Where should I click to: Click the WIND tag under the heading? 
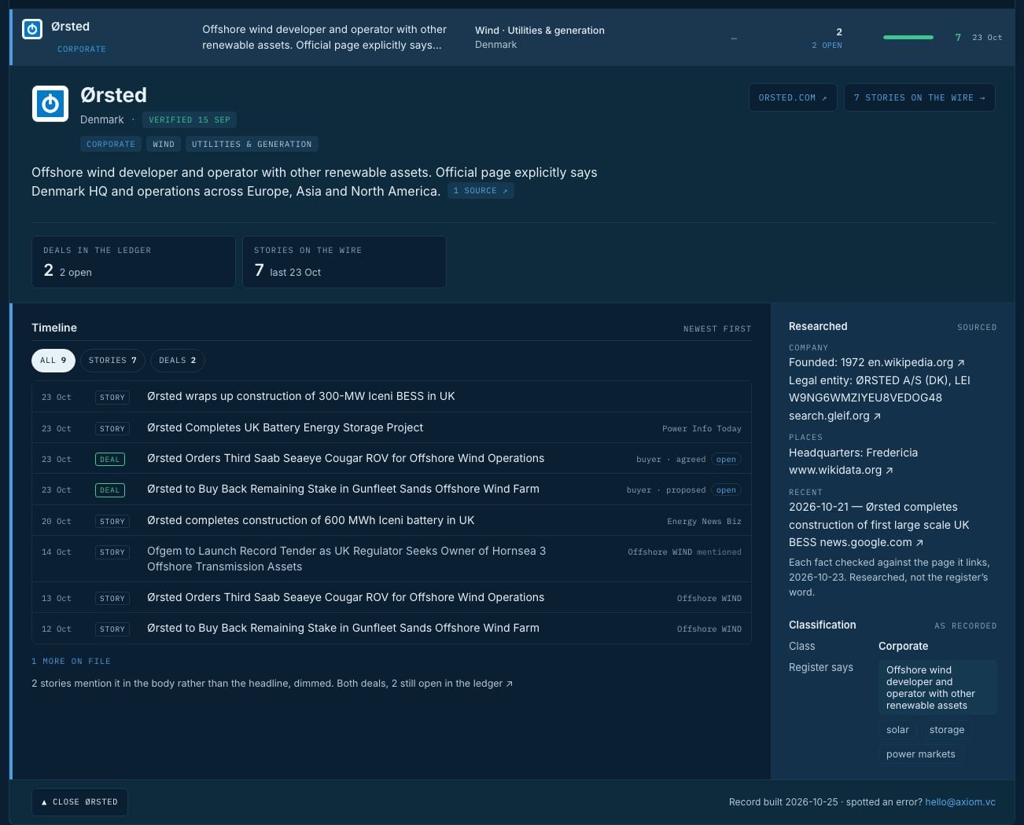164,144
